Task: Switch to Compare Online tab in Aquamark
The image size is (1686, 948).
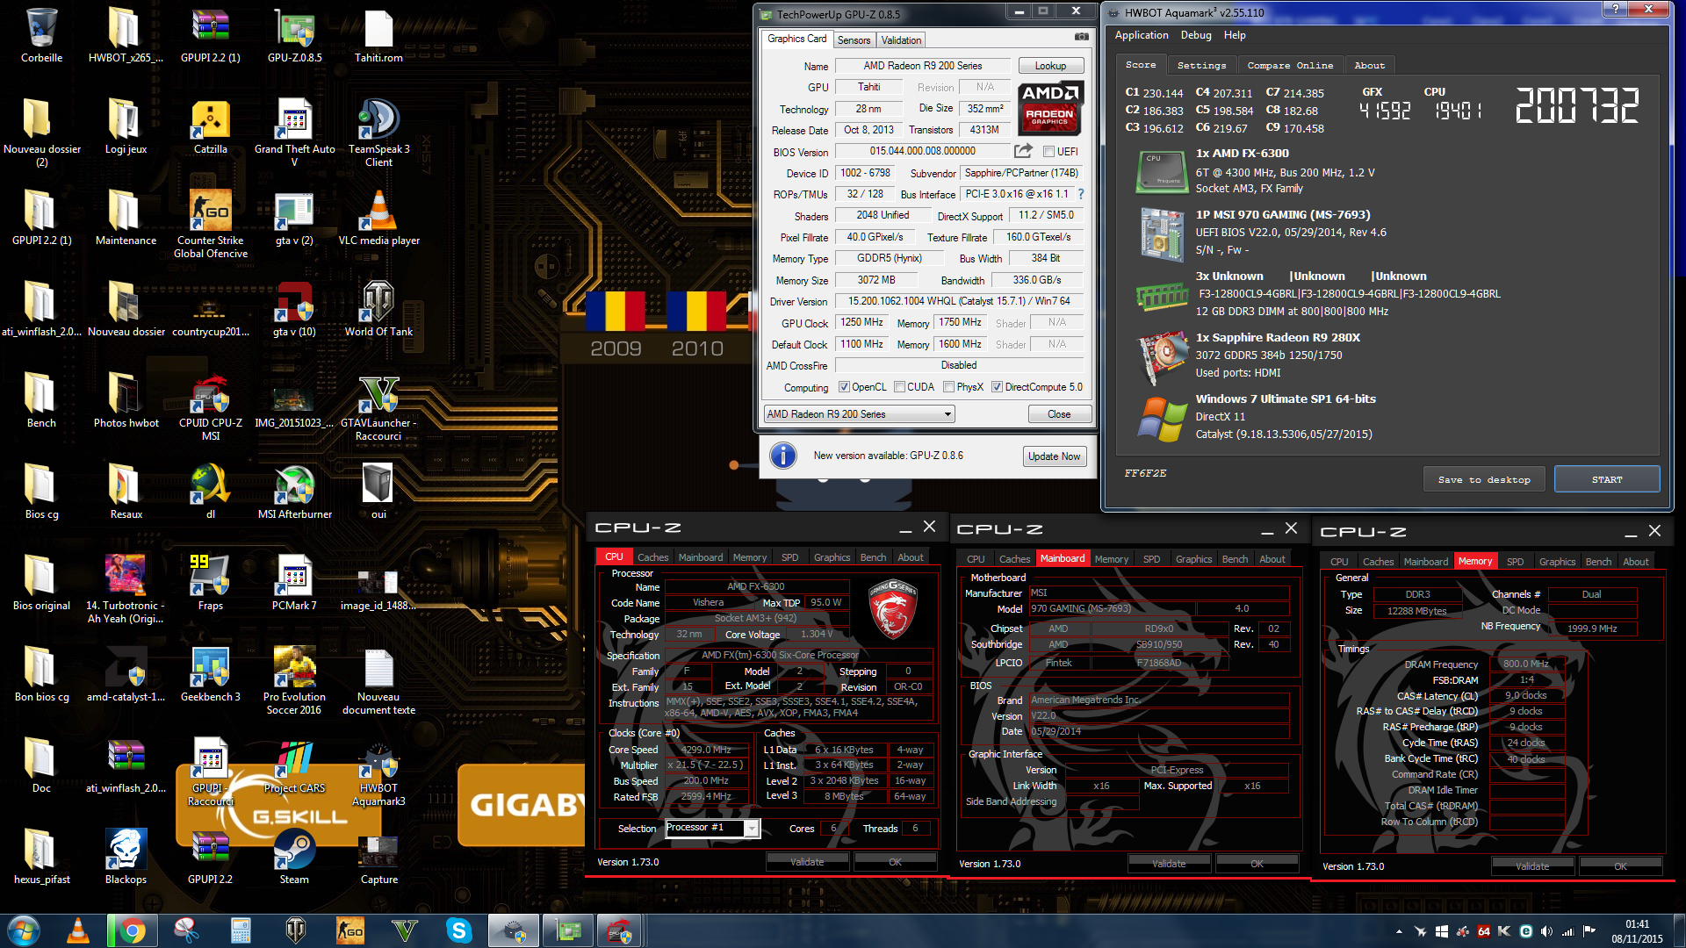Action: click(x=1290, y=65)
